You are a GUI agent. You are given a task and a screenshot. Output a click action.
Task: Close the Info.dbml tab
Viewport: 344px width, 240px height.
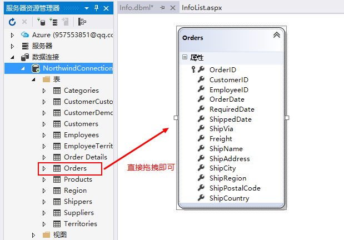(173, 8)
